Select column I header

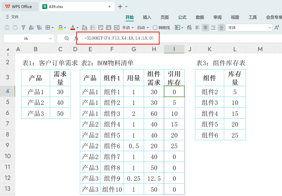[174, 49]
